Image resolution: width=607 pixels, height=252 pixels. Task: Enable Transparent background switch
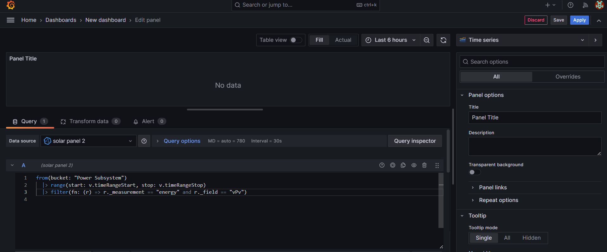point(475,172)
